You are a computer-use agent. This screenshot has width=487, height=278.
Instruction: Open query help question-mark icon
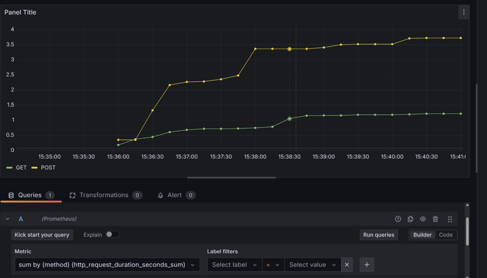(x=398, y=219)
